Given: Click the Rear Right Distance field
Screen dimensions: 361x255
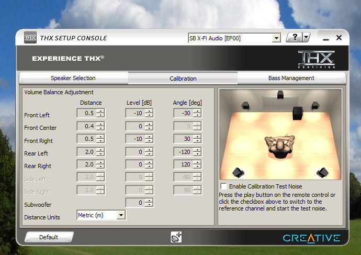Looking at the screenshot, I should coord(86,164).
